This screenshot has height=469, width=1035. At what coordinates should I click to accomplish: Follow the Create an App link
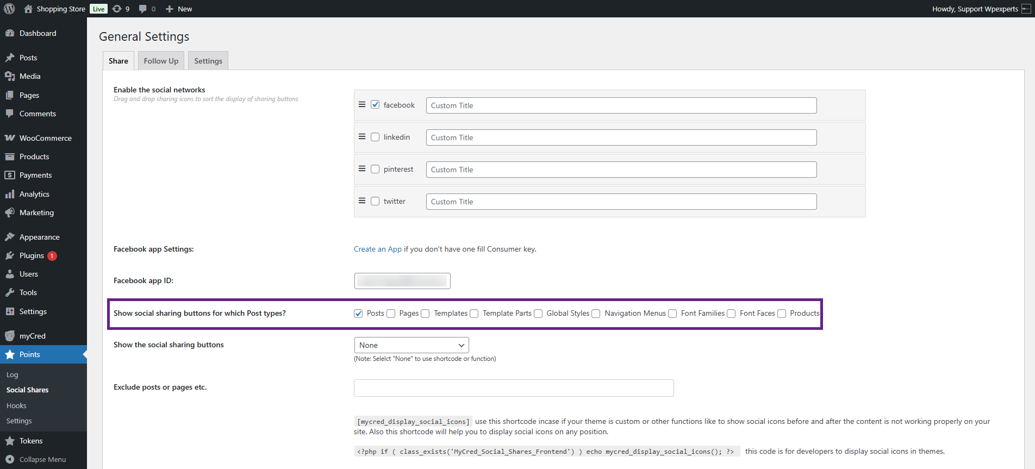pos(377,249)
